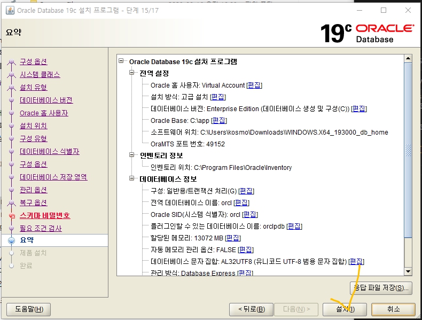422x320 pixels.
Task: Edit the 자동 메모리 관리 옵션 FALSE setting
Action: [246, 250]
